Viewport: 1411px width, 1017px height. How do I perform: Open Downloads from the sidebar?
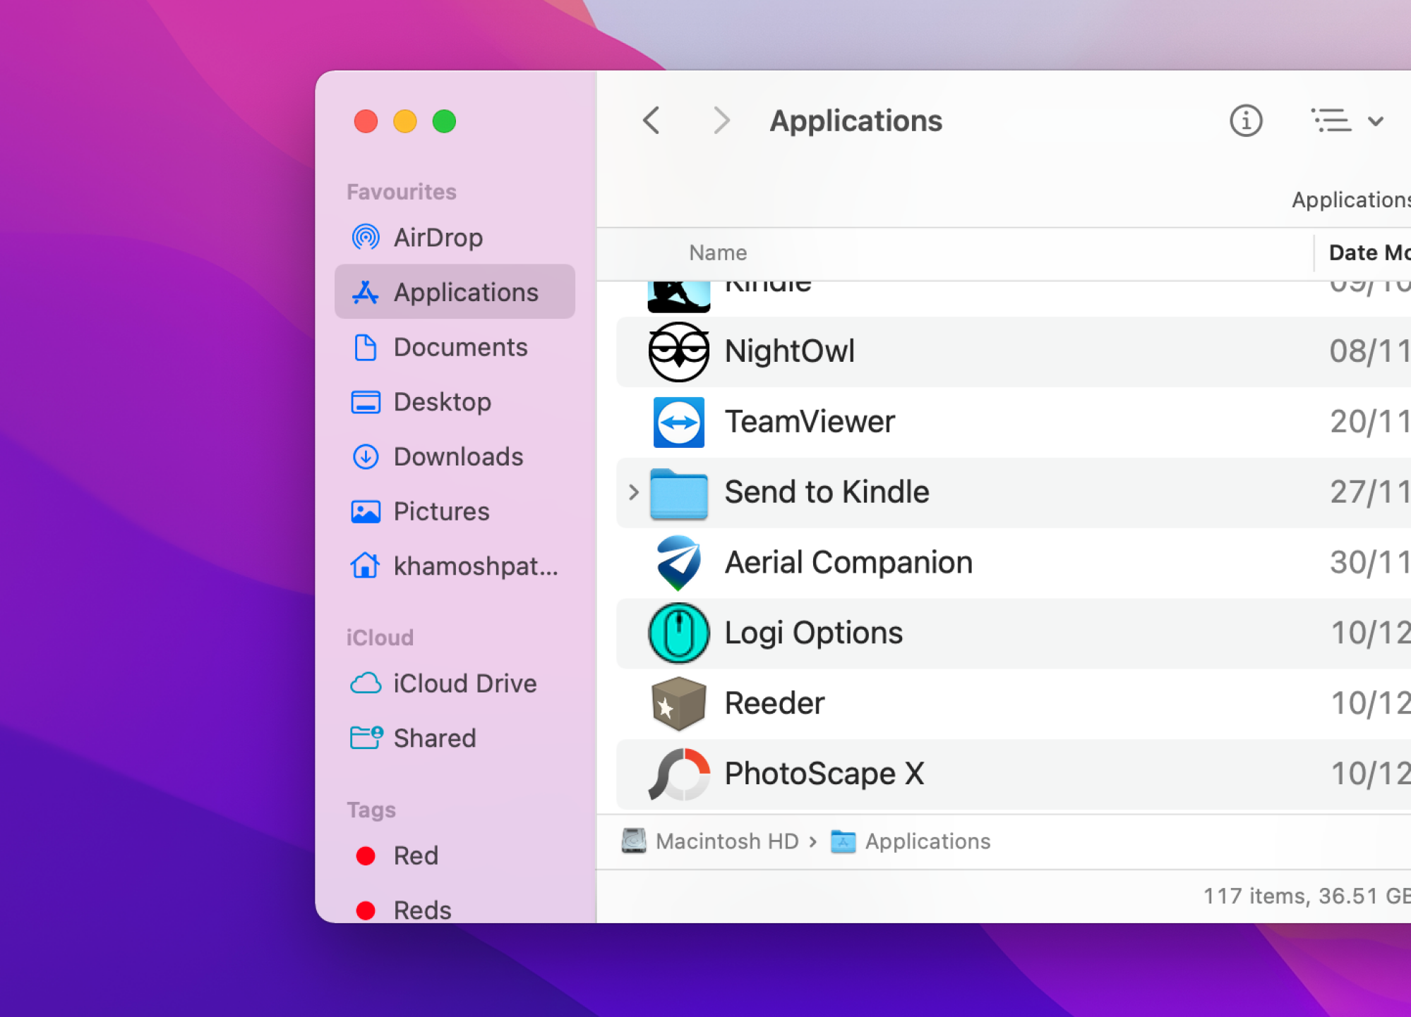[455, 456]
